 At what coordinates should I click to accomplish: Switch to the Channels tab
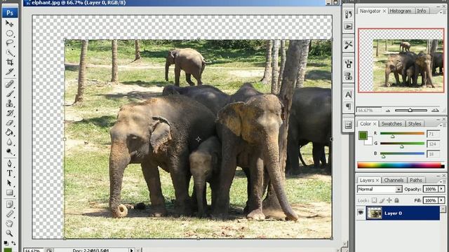(394, 181)
